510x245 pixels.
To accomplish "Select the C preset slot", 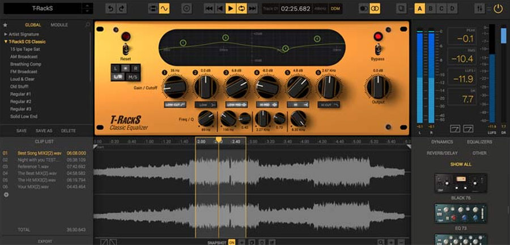I will point(441,9).
